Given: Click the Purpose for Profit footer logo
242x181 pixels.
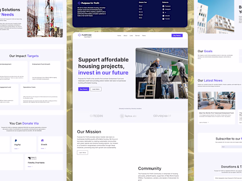Looking at the screenshot, I should coord(89,3).
